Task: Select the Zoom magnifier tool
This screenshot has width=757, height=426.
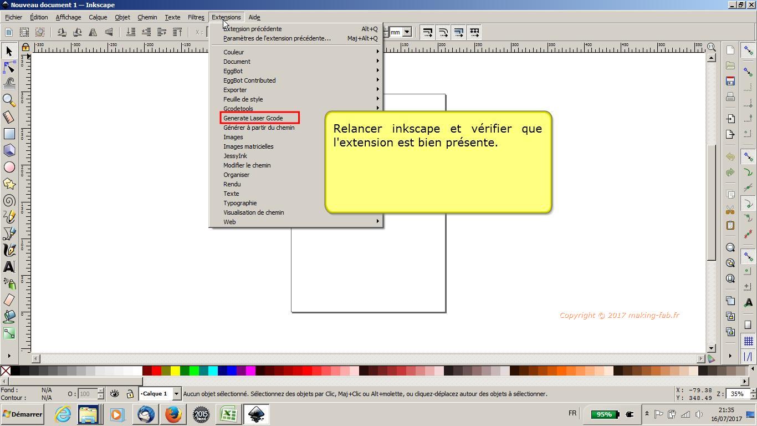Action: click(9, 100)
